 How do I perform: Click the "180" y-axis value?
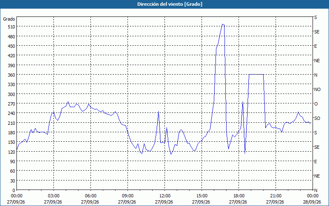(12, 133)
